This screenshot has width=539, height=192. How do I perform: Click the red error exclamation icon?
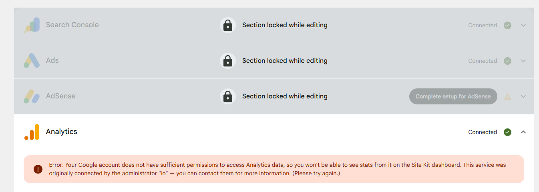(38, 169)
